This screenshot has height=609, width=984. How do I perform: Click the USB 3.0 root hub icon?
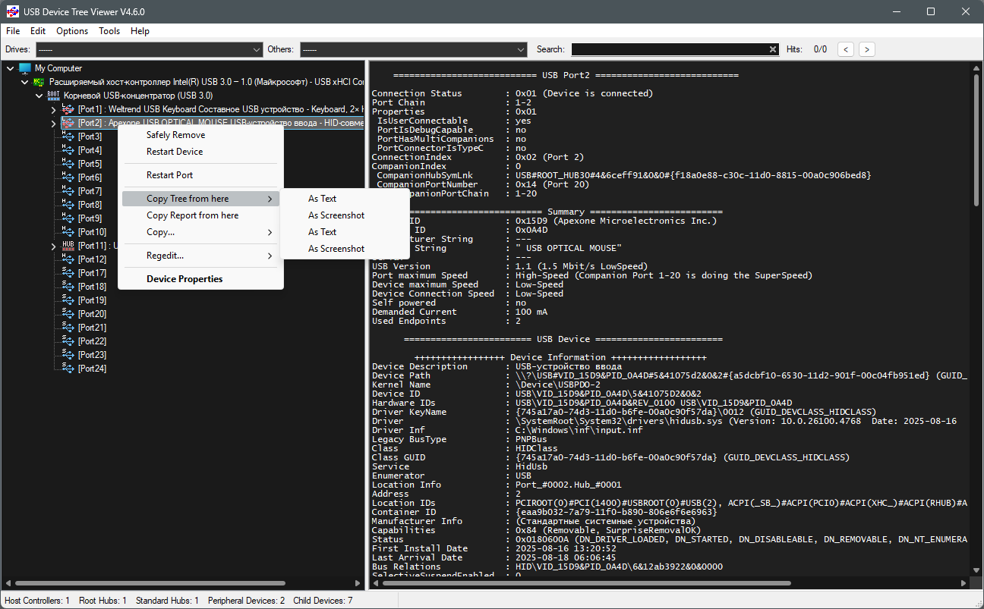pyautogui.click(x=53, y=96)
